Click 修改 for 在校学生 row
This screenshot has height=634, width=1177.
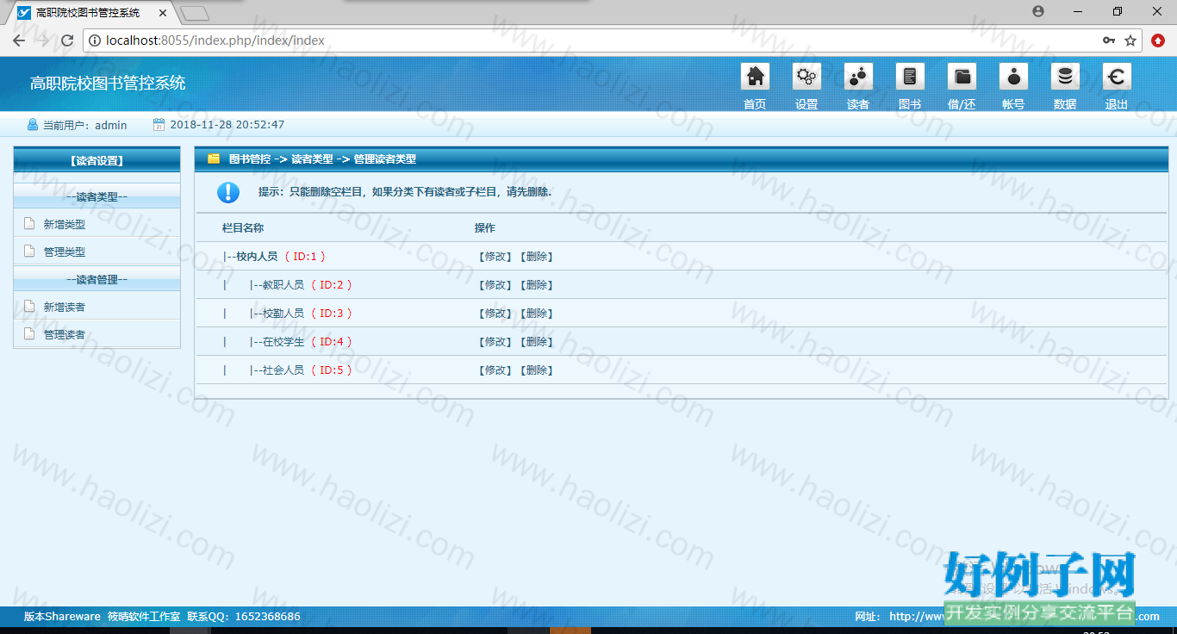[495, 342]
